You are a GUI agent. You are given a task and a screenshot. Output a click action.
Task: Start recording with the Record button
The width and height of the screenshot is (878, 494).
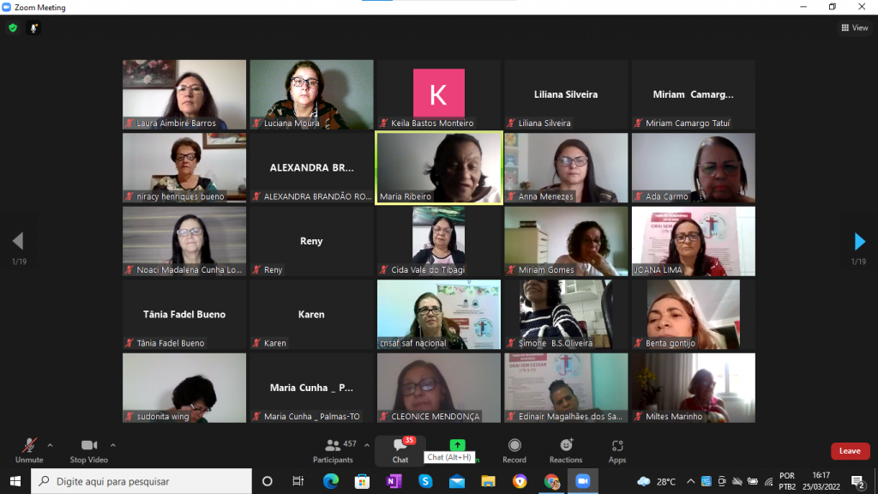[x=514, y=450]
